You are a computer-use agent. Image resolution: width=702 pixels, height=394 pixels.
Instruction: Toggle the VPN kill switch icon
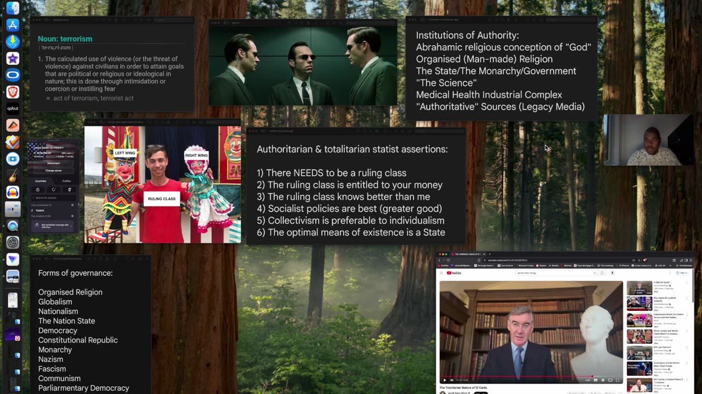click(38, 189)
